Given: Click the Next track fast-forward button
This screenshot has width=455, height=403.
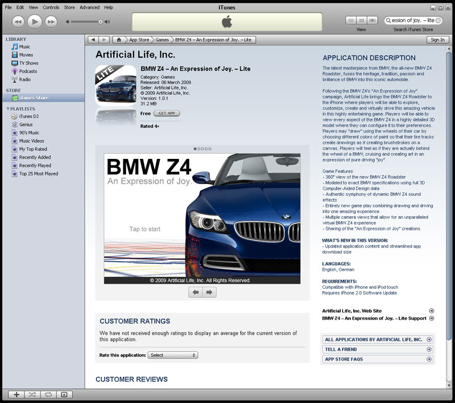Looking at the screenshot, I should pyautogui.click(x=51, y=22).
